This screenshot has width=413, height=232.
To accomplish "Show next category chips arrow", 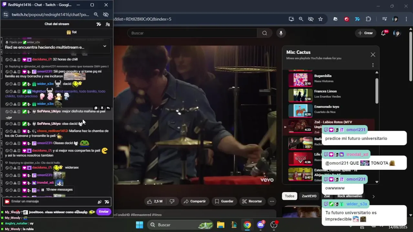I will coord(373,196).
